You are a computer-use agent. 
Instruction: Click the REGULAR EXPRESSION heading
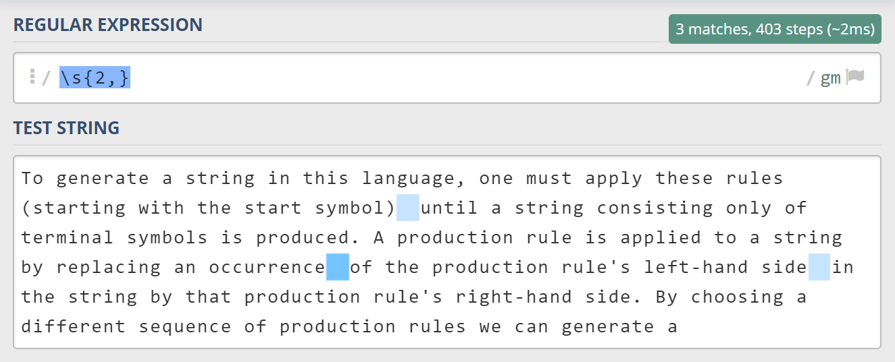(x=108, y=25)
